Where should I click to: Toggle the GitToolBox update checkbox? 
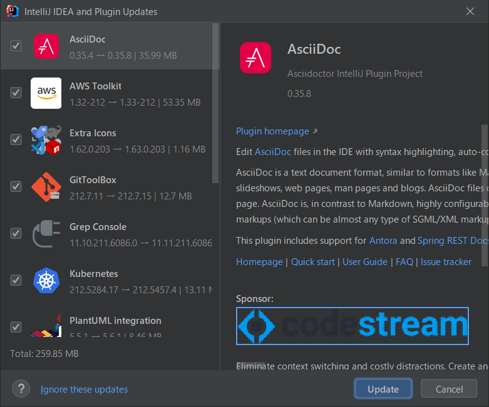pyautogui.click(x=16, y=186)
